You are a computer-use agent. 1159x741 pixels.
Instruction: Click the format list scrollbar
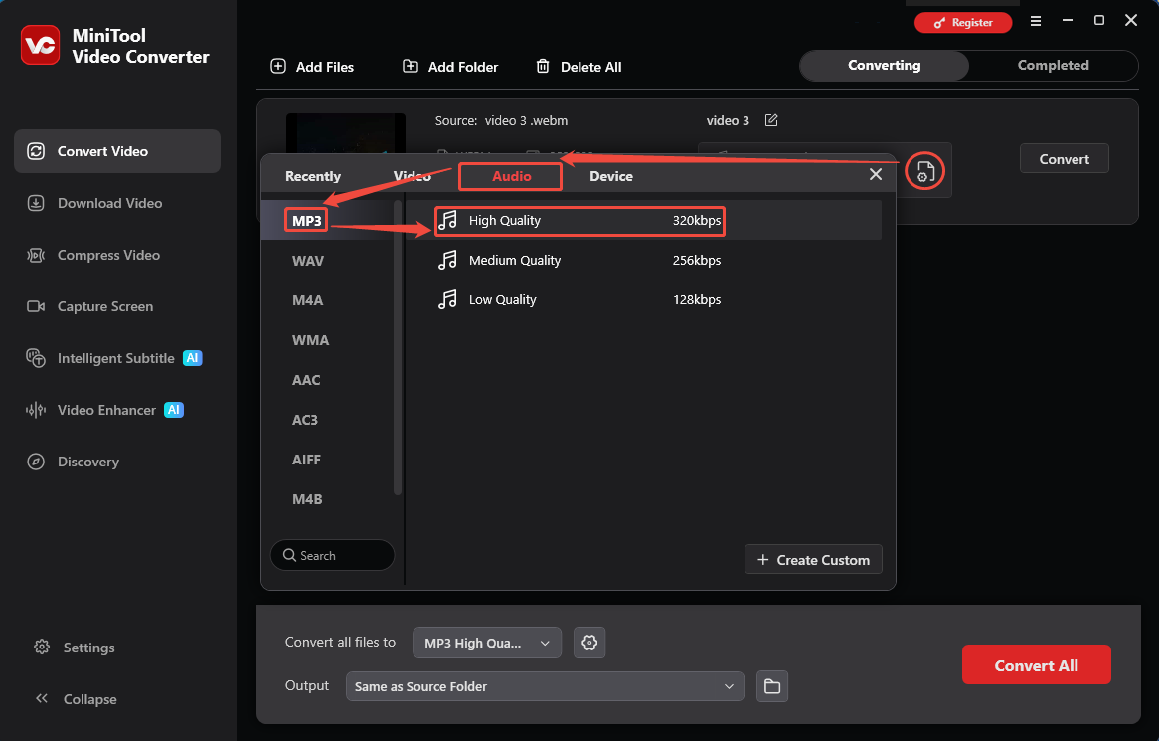coord(398,347)
